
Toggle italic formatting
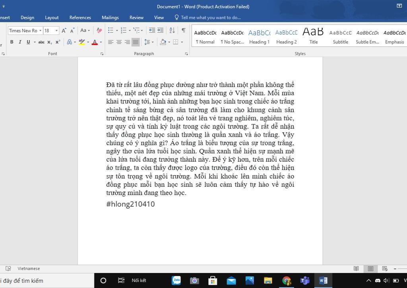point(20,42)
